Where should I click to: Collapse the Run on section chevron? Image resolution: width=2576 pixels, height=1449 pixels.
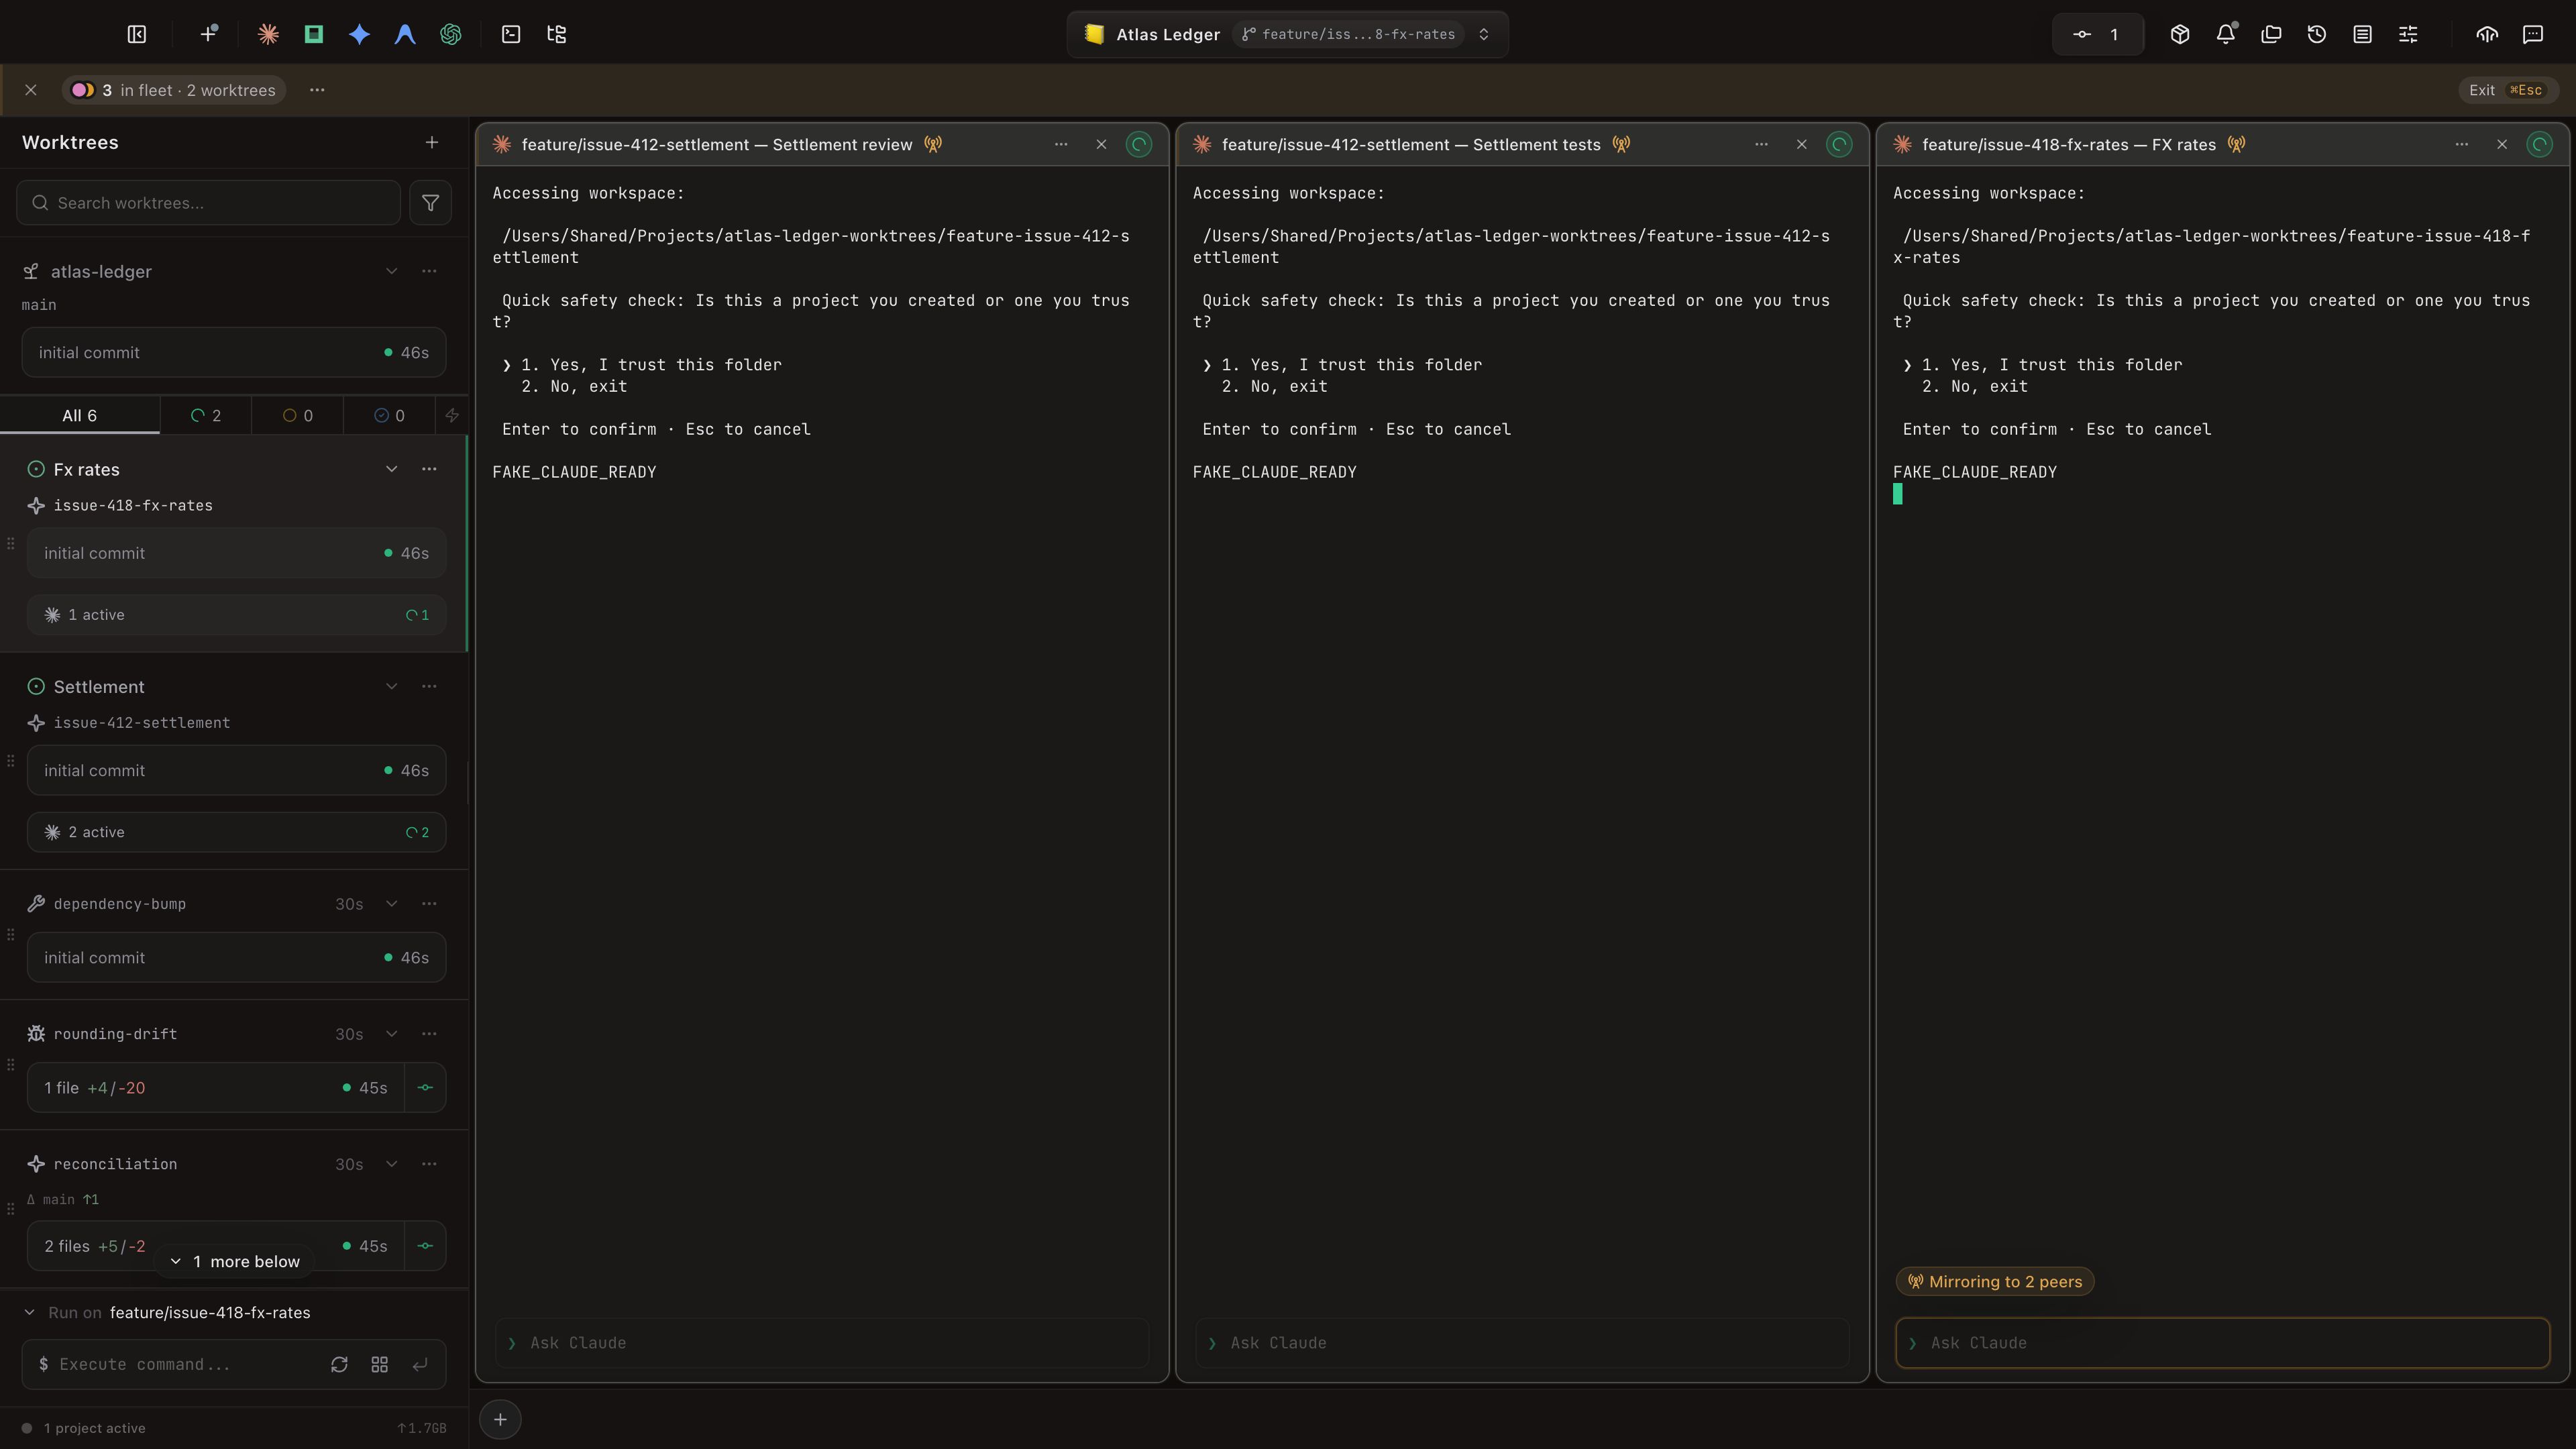coord(29,1313)
